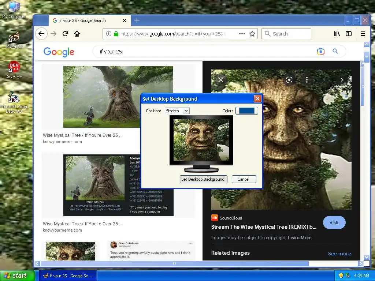Open a new tab with the plus button
Screen dimensions: 375x281
tap(137, 20)
